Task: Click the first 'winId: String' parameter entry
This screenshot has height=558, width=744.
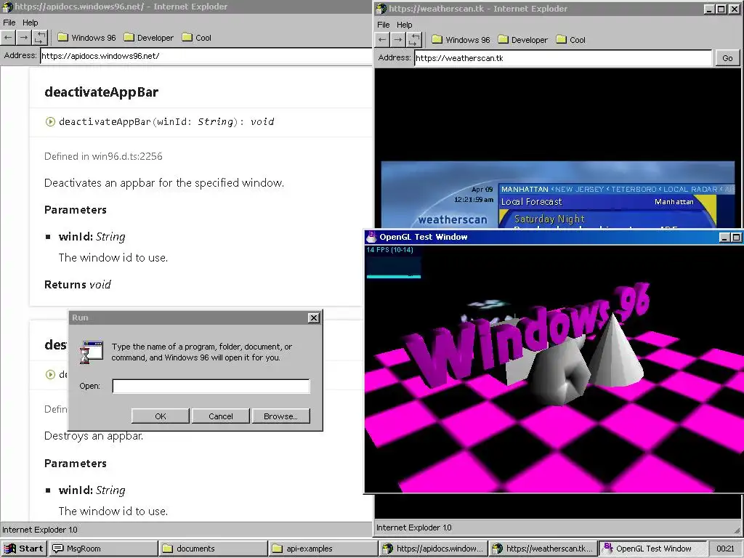Action: tap(92, 237)
